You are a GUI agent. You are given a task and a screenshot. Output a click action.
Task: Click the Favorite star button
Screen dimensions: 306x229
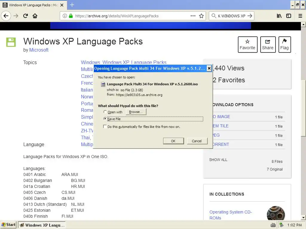point(247,45)
